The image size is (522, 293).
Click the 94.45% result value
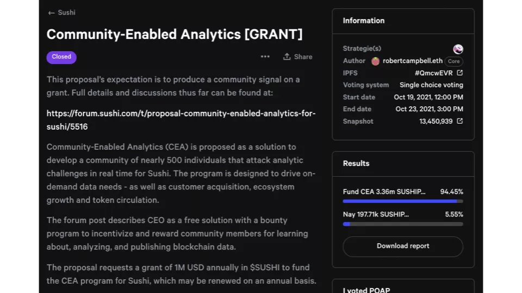click(x=451, y=192)
